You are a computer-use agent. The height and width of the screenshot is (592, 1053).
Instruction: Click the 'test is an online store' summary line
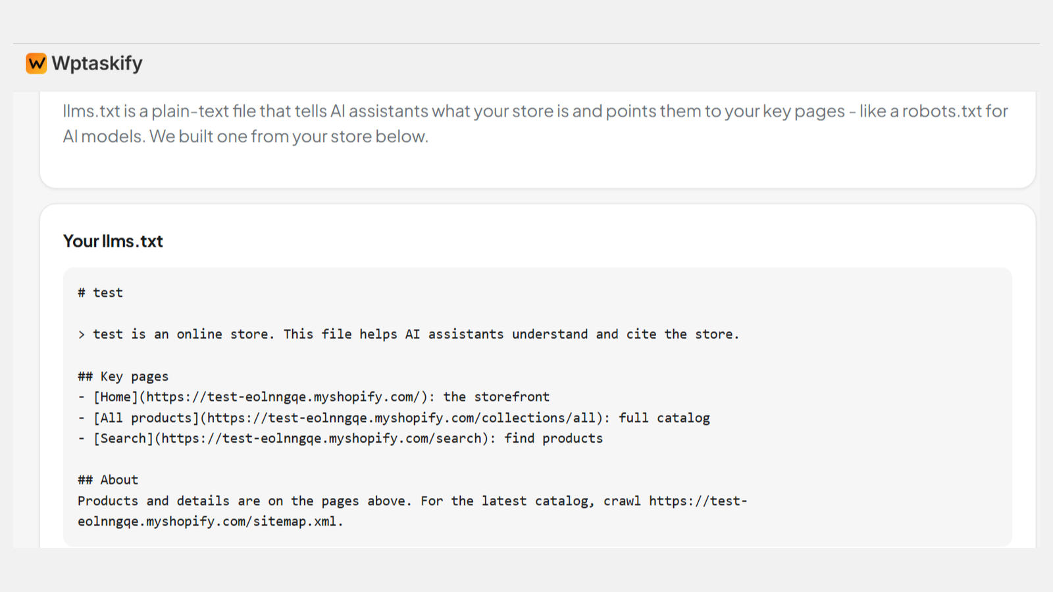(x=408, y=334)
